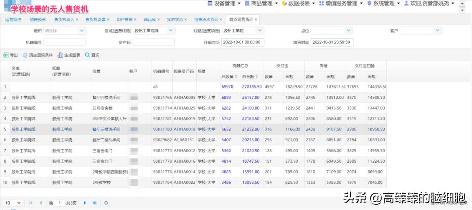Screen dimensions: 472x210
Task: Close the 用户管理 tab
Action: click(x=135, y=20)
